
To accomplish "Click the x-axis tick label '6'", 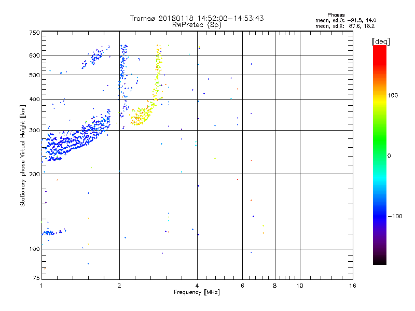I will pos(242,286).
